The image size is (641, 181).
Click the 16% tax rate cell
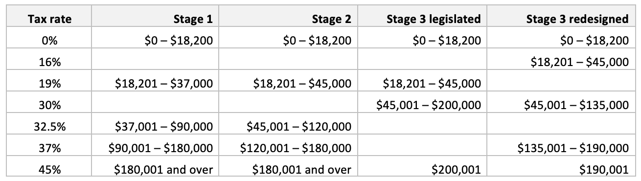49,62
